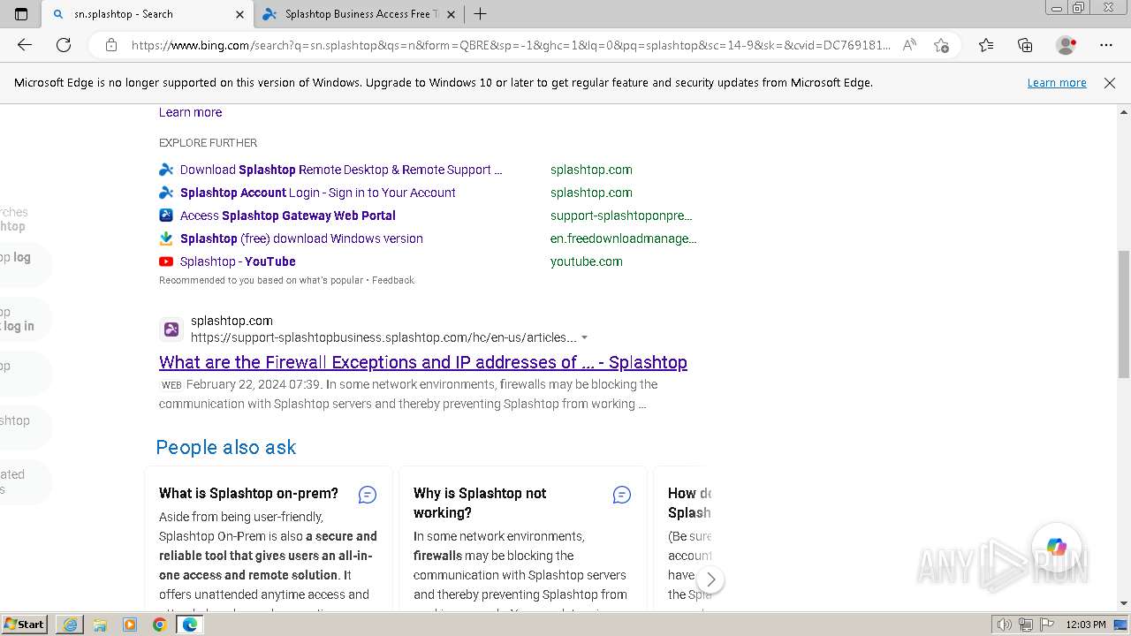Image resolution: width=1131 pixels, height=636 pixels.
Task: Close the sn.splashtop Search tab
Action: (239, 14)
